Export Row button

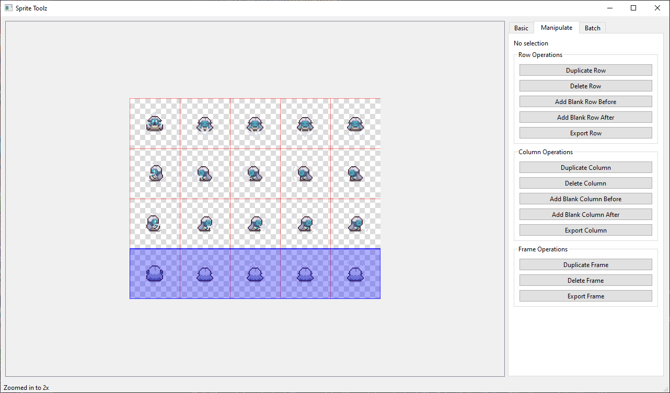[x=585, y=133]
